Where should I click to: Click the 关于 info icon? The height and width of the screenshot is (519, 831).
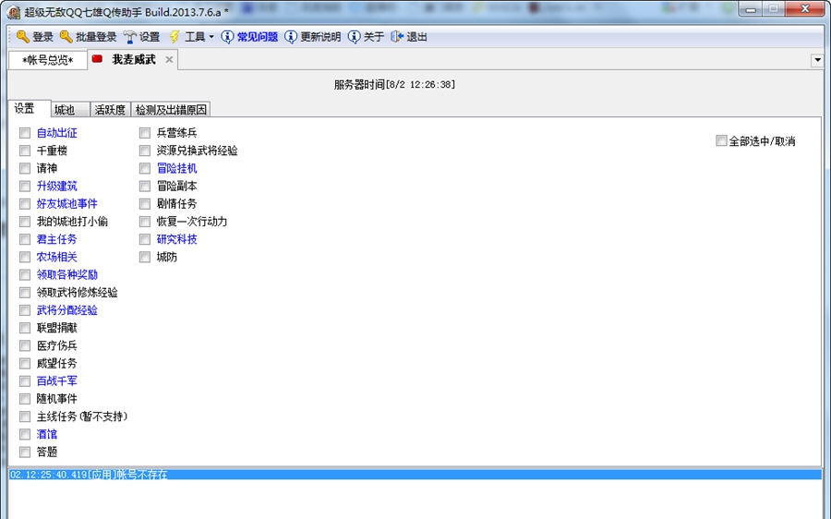point(354,37)
